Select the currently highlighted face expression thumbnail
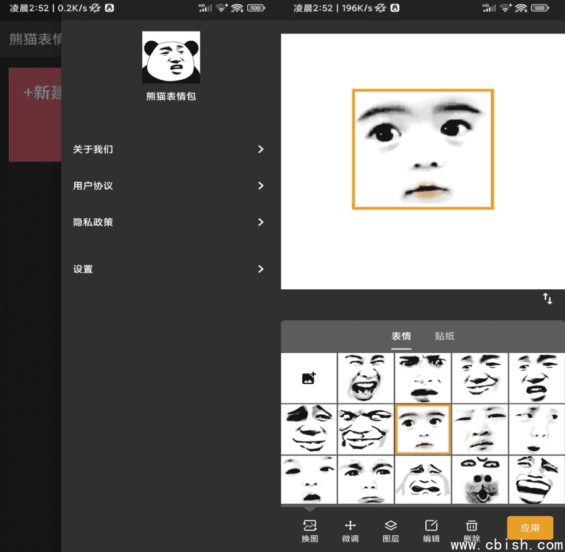This screenshot has width=565, height=552. [x=423, y=429]
